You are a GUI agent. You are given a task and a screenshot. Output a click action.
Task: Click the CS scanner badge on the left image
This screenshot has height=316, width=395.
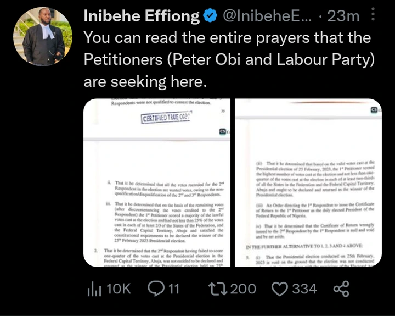click(222, 131)
